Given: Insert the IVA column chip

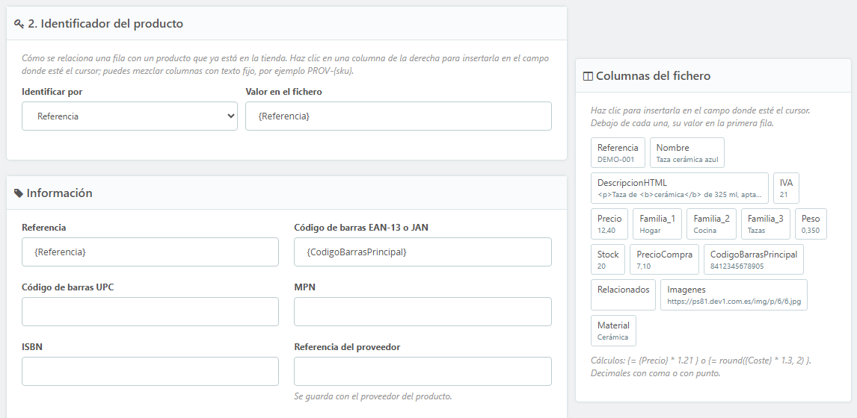Looking at the screenshot, I should tap(786, 188).
